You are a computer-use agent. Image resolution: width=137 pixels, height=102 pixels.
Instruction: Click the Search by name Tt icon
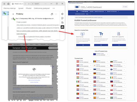pyautogui.click(x=101, y=34)
